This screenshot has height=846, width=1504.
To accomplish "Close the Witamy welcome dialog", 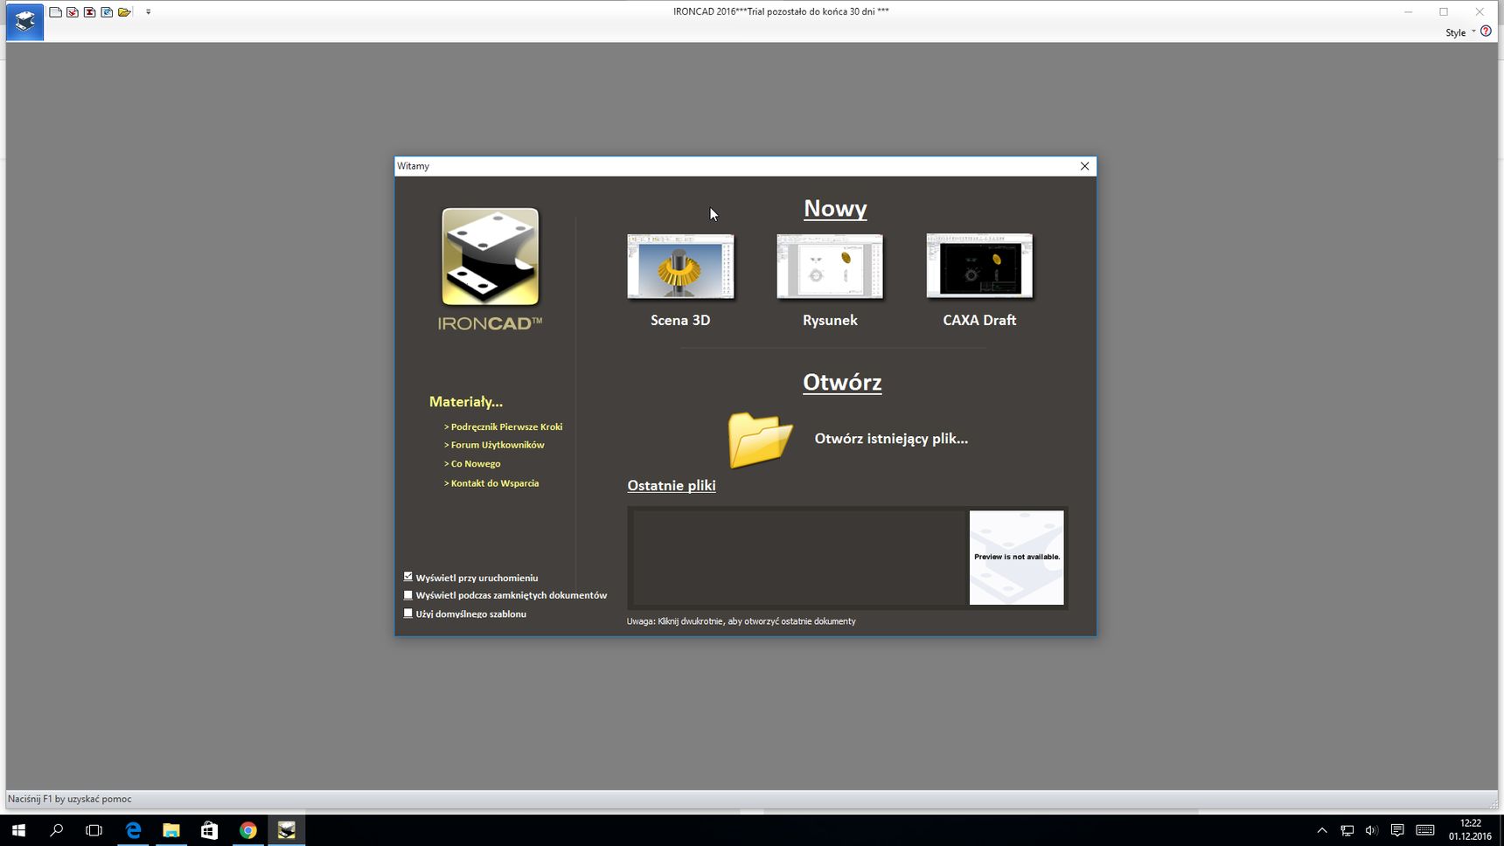I will click(x=1084, y=166).
